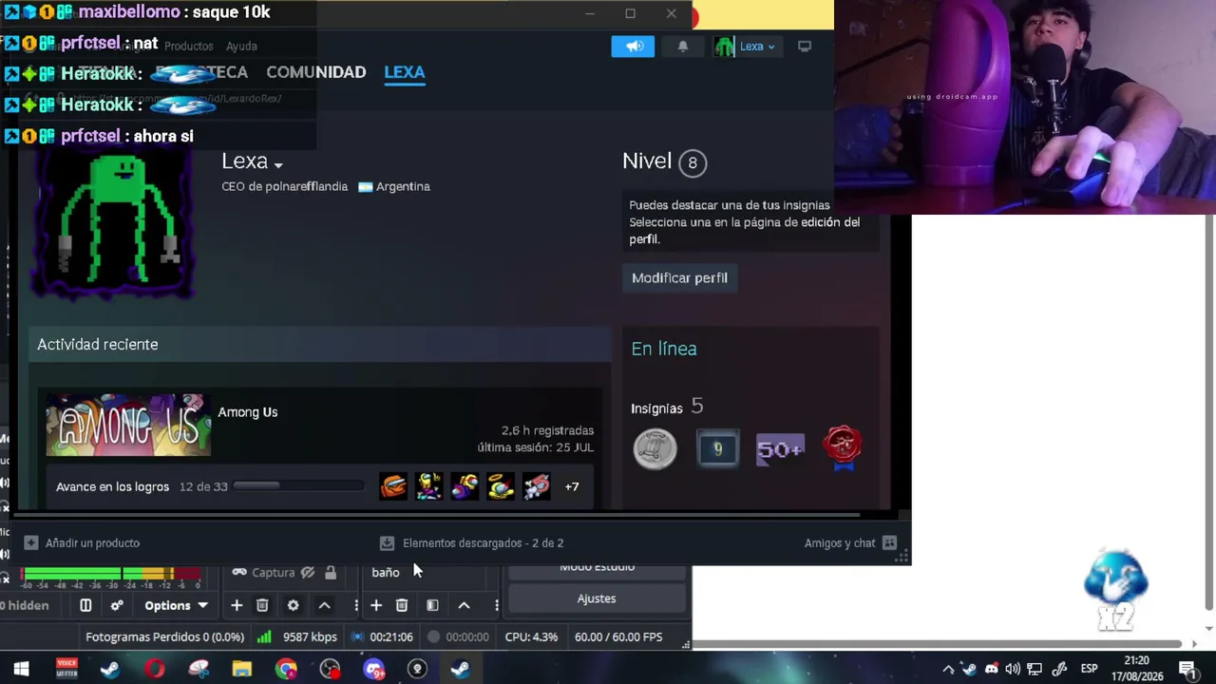Open 'Elementos descargados' downloads status
Viewport: 1216px width, 684px height.
click(471, 543)
